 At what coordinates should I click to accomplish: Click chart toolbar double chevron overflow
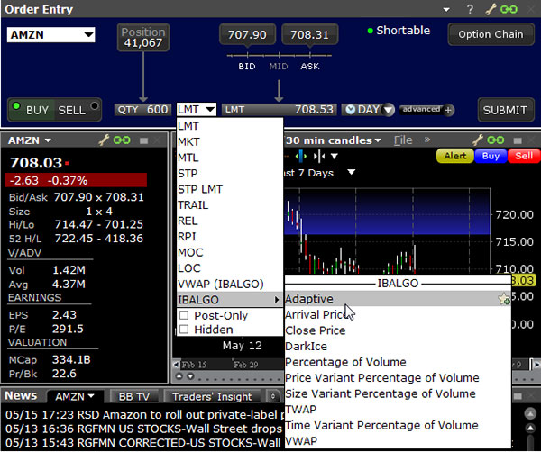[x=427, y=140]
